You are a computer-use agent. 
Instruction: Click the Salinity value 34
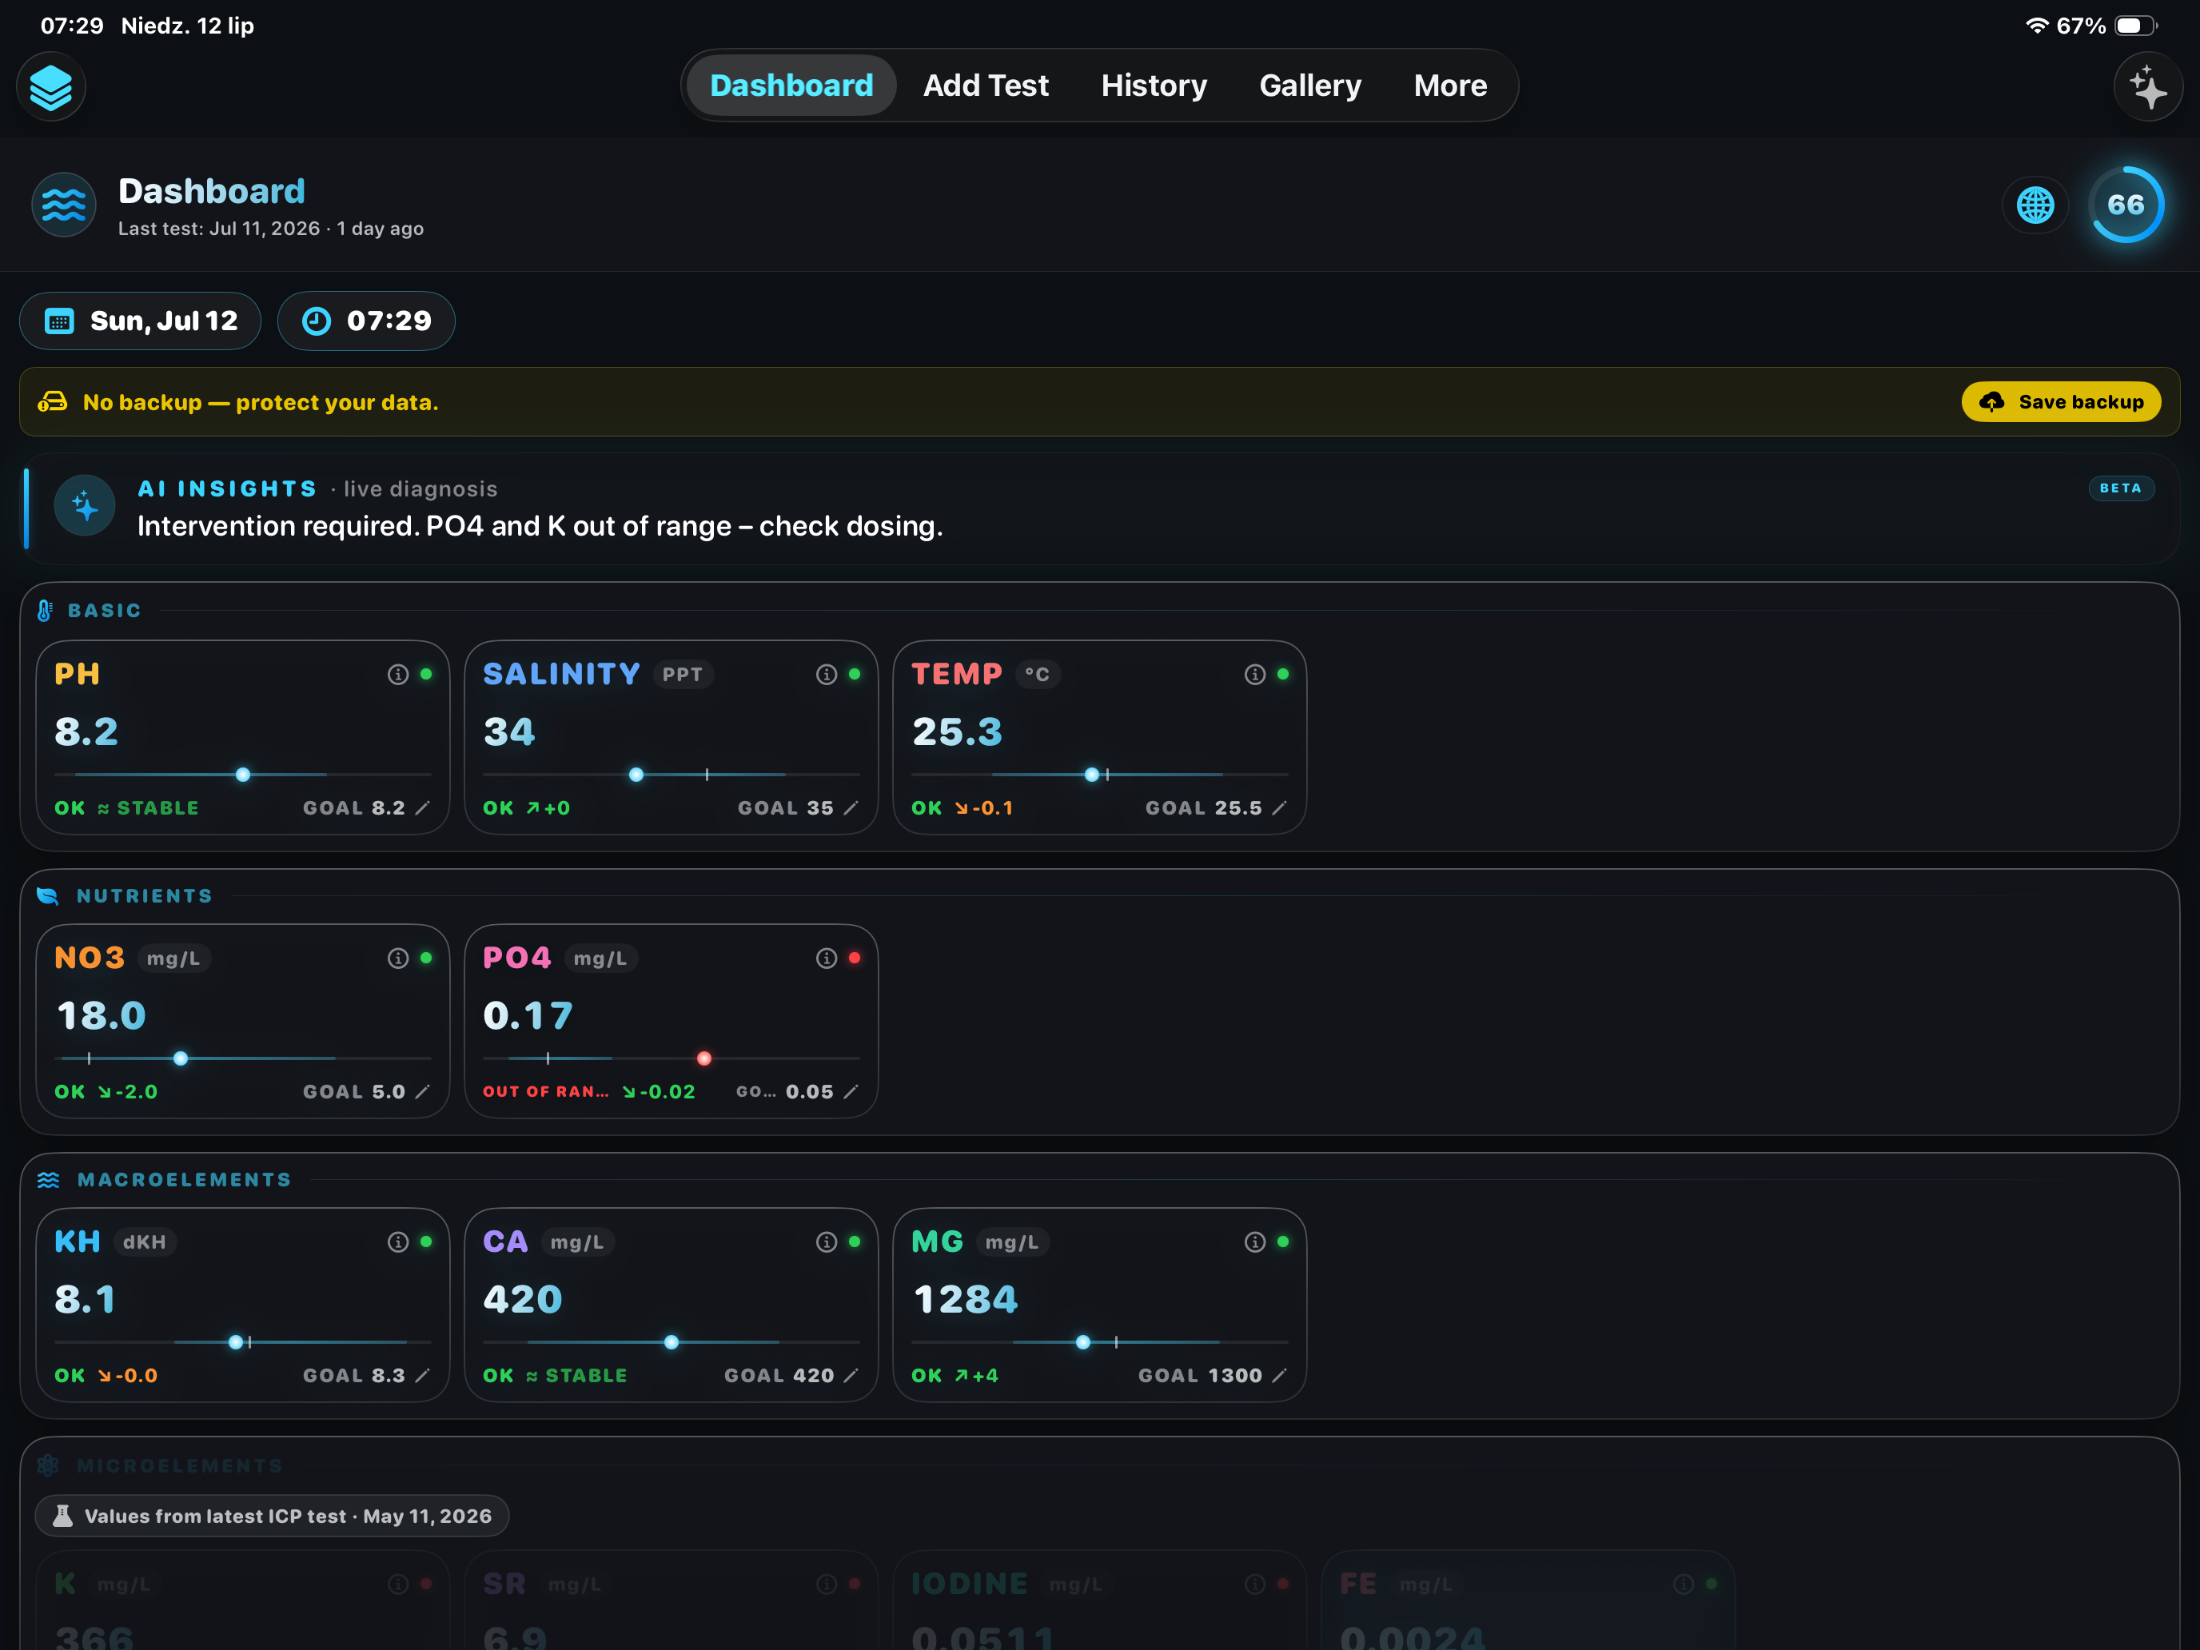pyautogui.click(x=509, y=732)
